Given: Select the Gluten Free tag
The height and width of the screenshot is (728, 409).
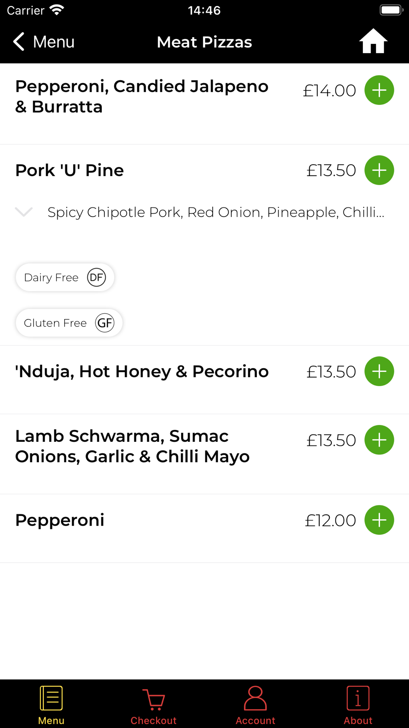Looking at the screenshot, I should pos(69,323).
